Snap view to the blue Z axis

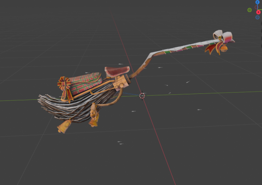(257, 2)
